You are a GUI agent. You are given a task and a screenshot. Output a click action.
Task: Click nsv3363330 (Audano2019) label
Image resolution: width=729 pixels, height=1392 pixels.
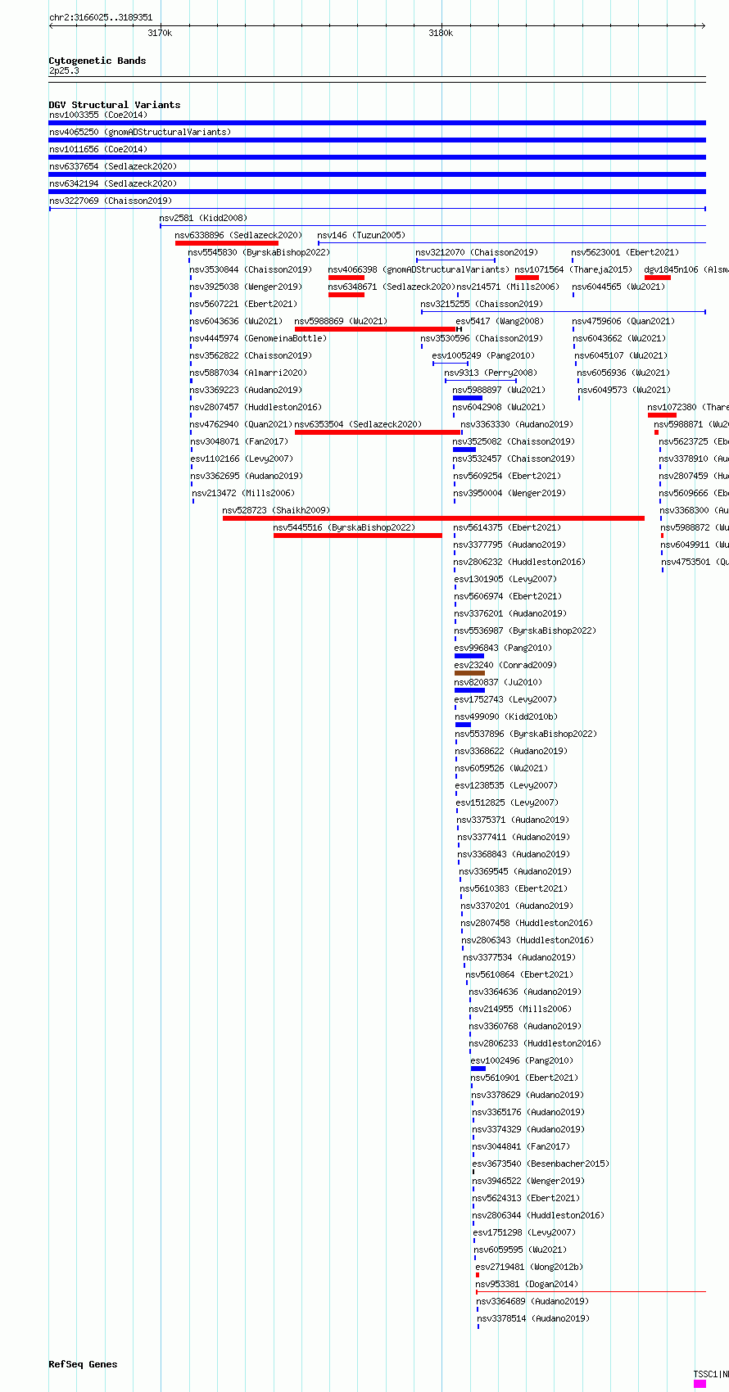[517, 424]
